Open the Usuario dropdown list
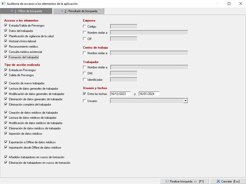Screen dimensions: 246x184 [185, 101]
